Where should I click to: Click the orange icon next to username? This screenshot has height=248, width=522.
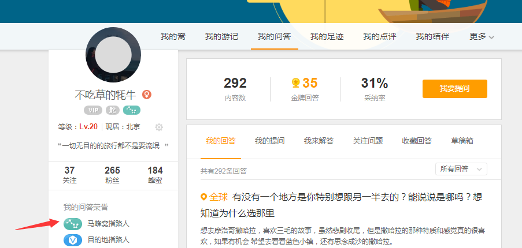click(147, 95)
